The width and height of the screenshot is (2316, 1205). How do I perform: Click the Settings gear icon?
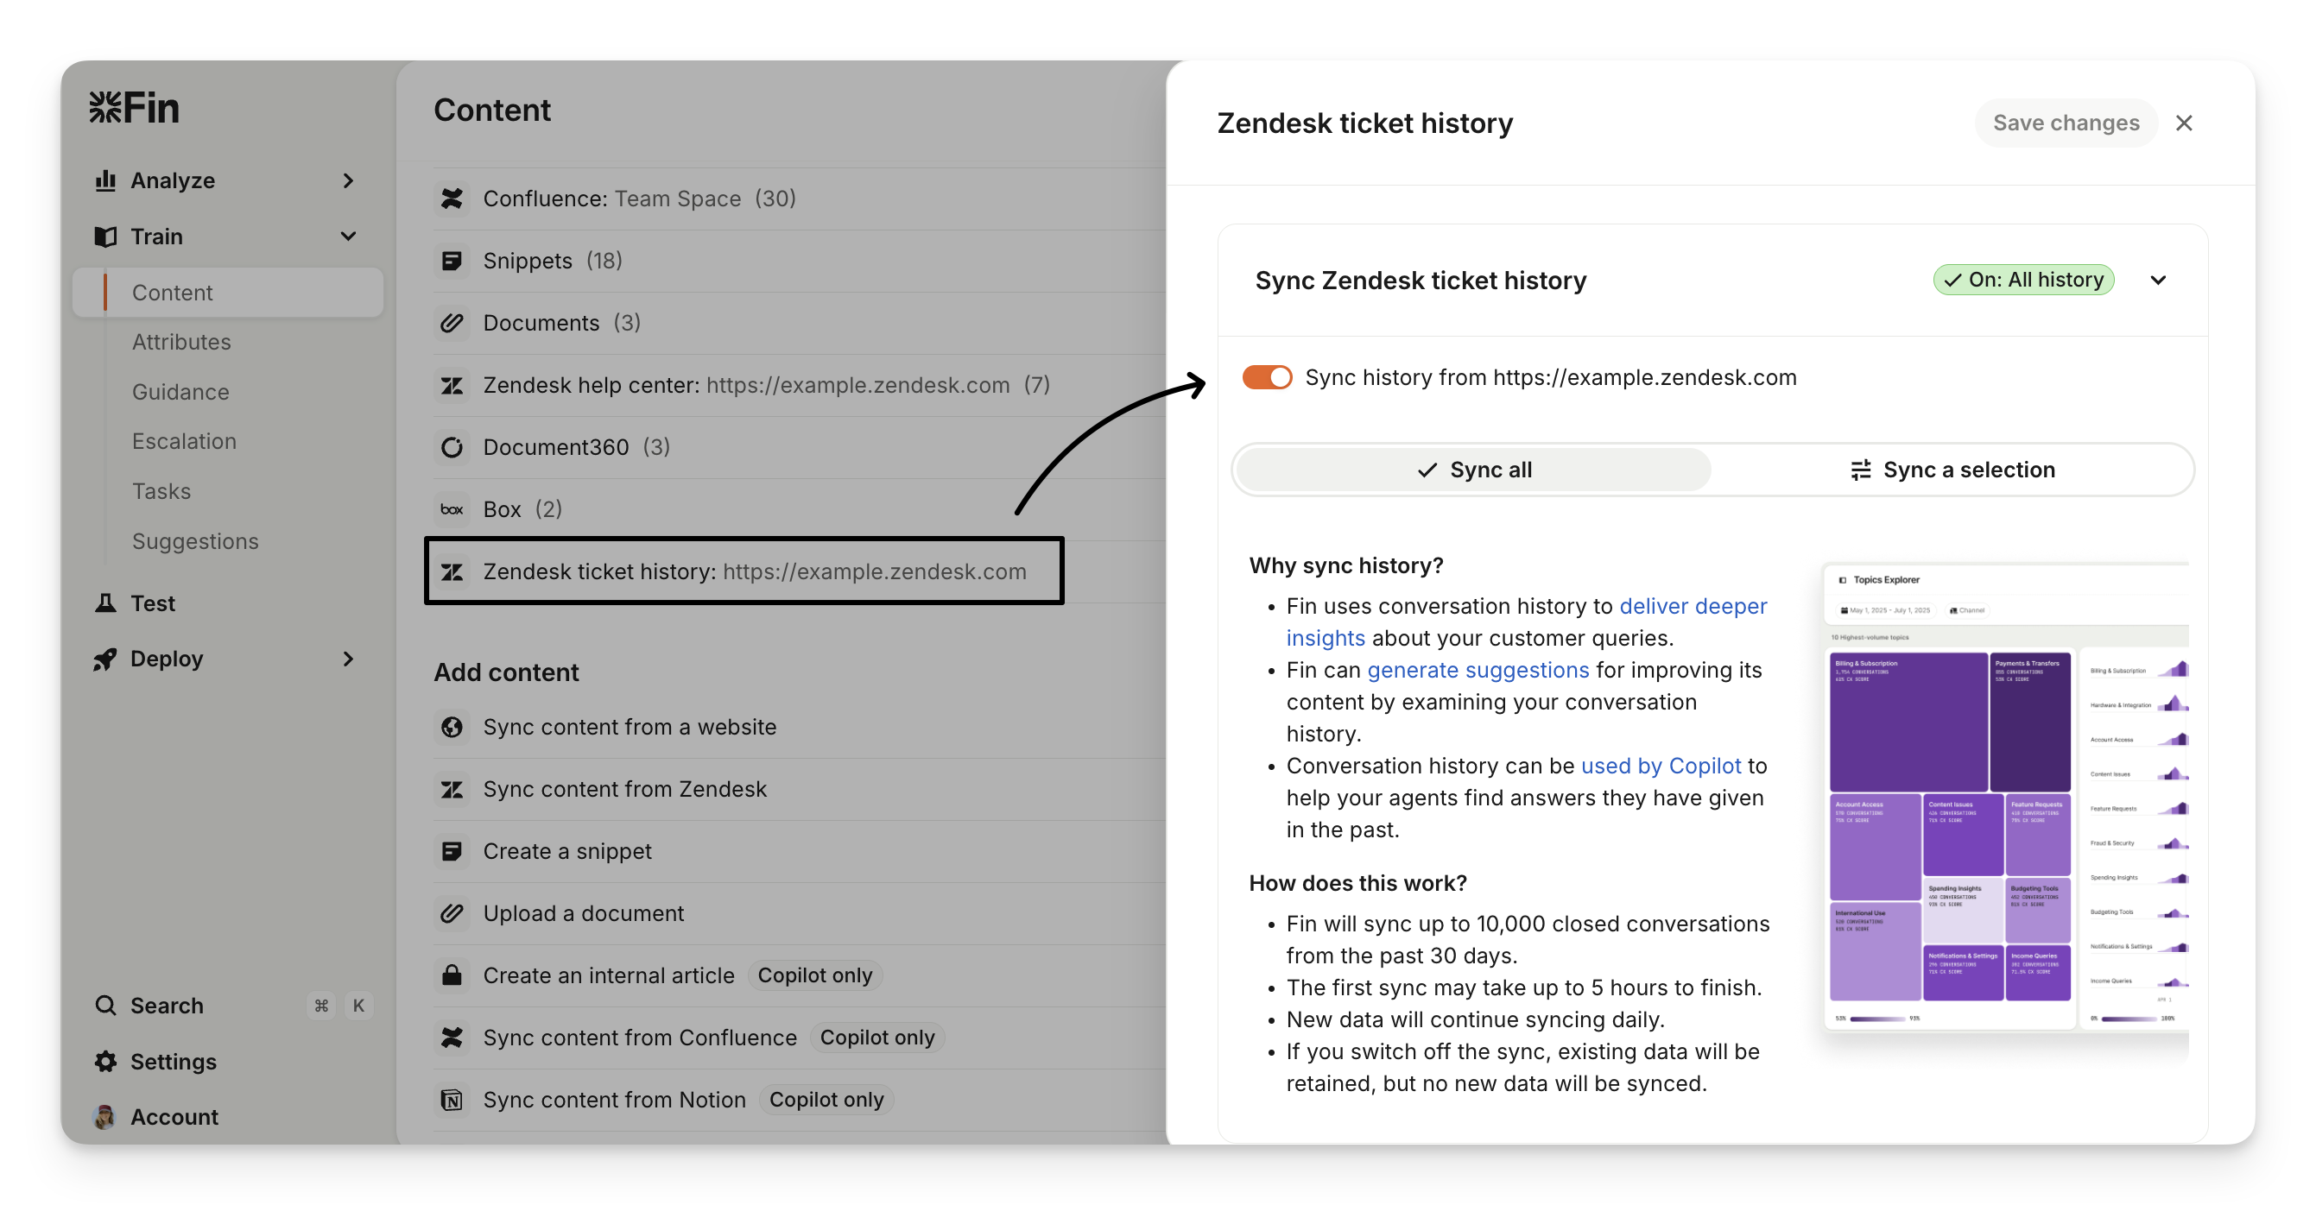[106, 1061]
